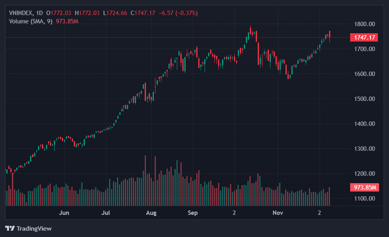Click the legend's 973.85M volume value
The width and height of the screenshot is (389, 237).
click(67, 21)
